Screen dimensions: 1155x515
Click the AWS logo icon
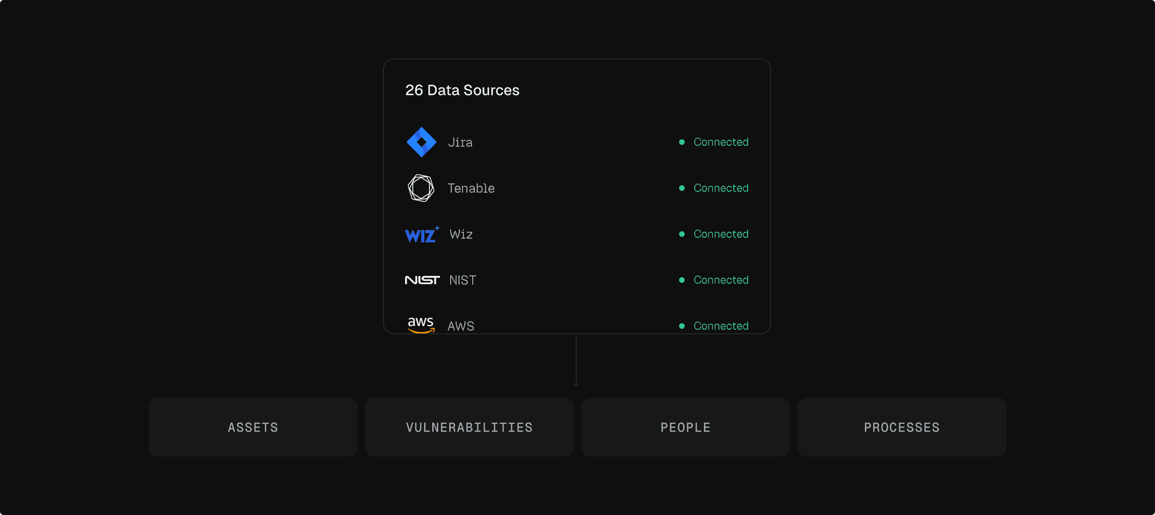(x=421, y=324)
